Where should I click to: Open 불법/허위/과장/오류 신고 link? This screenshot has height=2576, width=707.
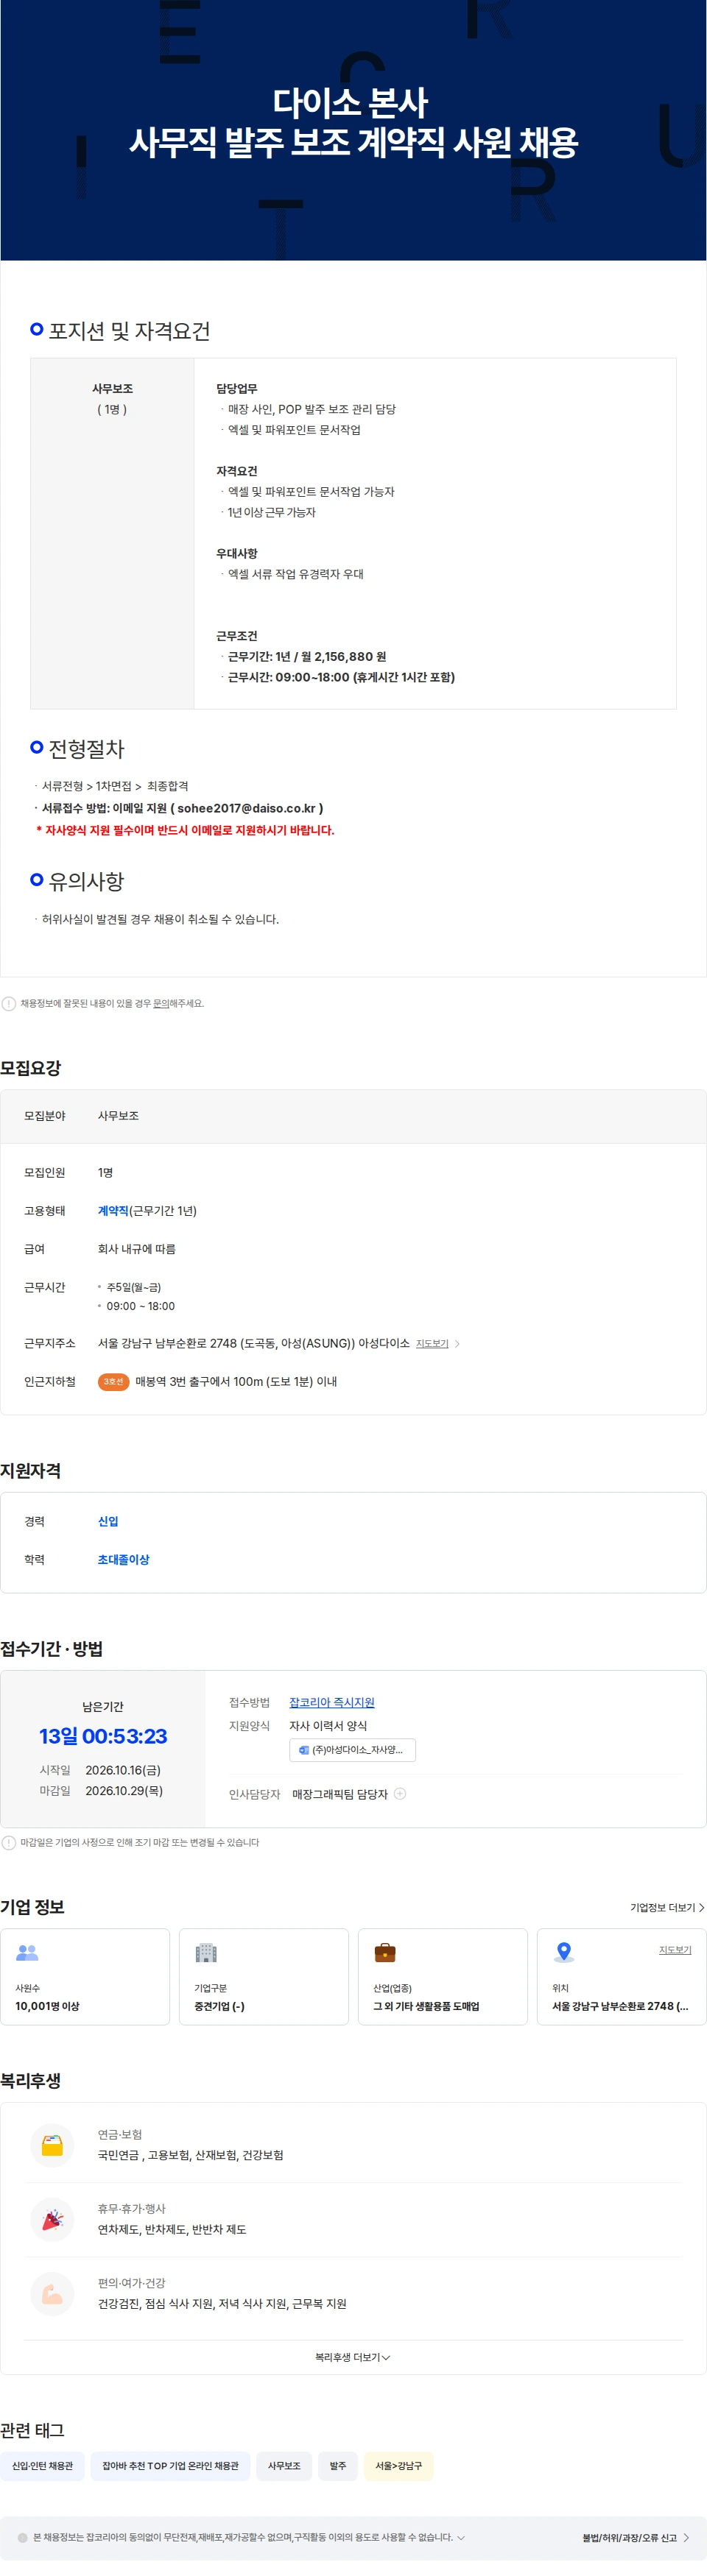(636, 2537)
